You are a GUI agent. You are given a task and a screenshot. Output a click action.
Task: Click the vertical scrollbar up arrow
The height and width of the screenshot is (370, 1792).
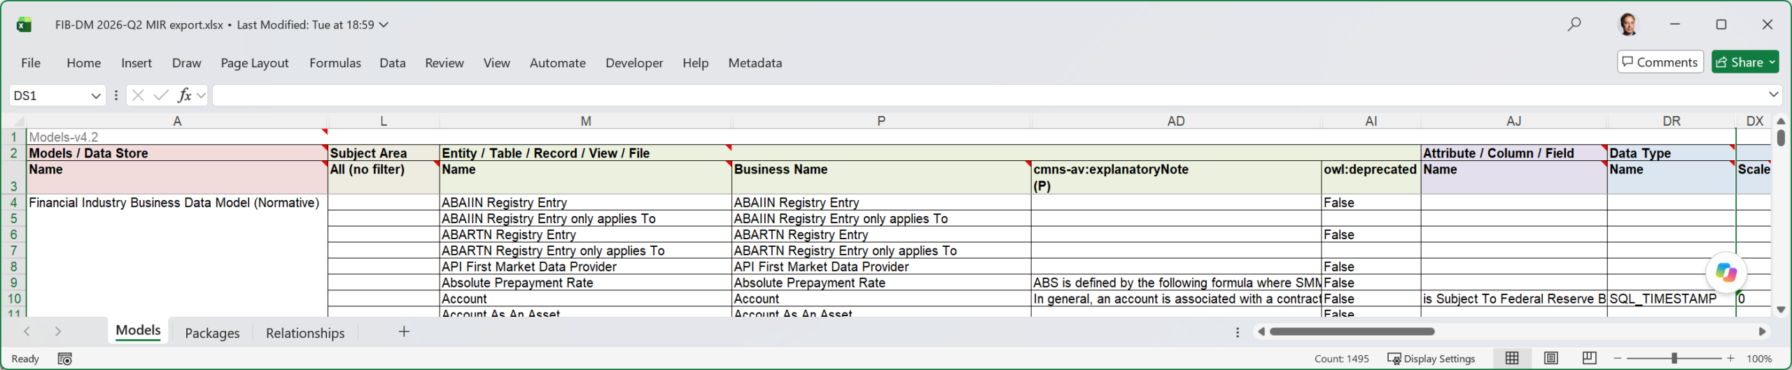tap(1781, 121)
